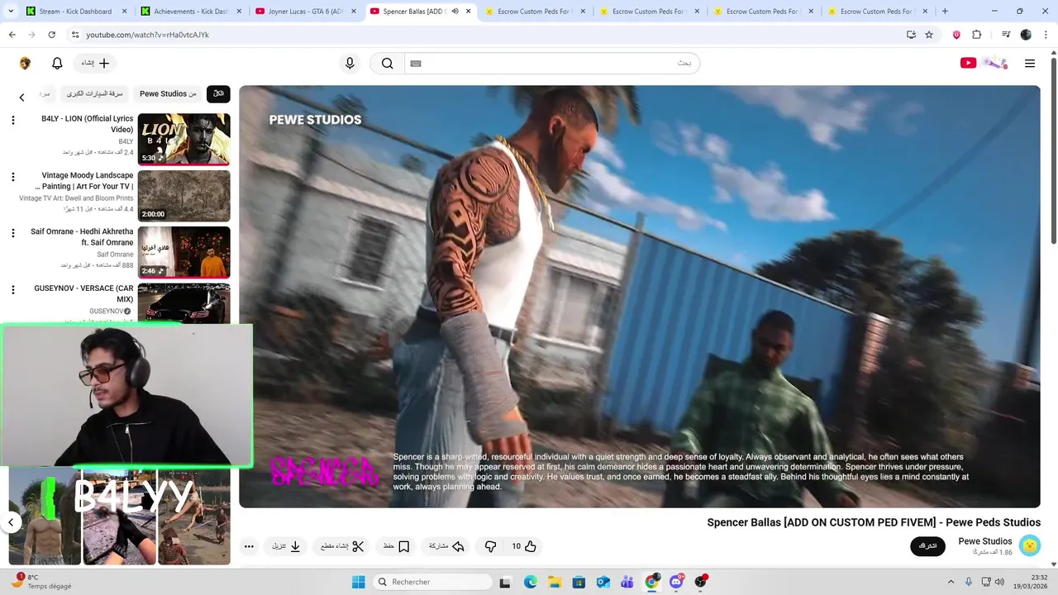Open Microsoft Edge from taskbar
Viewport: 1058px width, 595px height.
click(x=530, y=582)
